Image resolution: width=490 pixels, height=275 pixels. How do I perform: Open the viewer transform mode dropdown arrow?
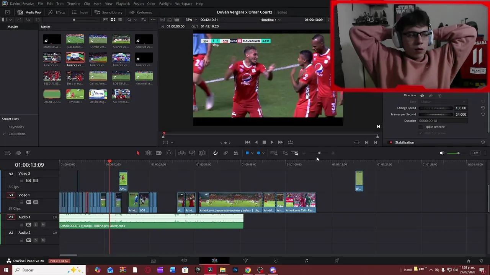pyautogui.click(x=172, y=142)
